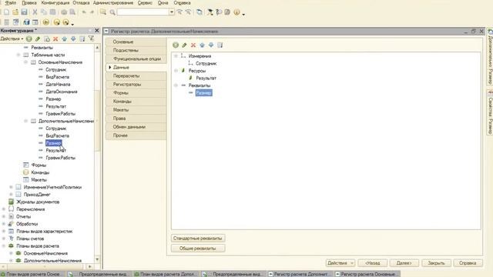This screenshot has width=493, height=277.
Task: Click Move up icon in Конфигурация panel toolbar
Action: [65, 38]
